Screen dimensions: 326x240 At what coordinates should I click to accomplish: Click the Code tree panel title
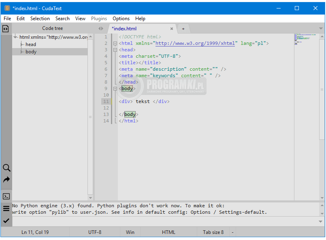click(x=52, y=28)
